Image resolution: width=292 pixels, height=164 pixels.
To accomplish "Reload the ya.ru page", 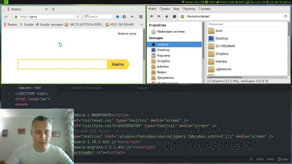I will pos(78,17).
